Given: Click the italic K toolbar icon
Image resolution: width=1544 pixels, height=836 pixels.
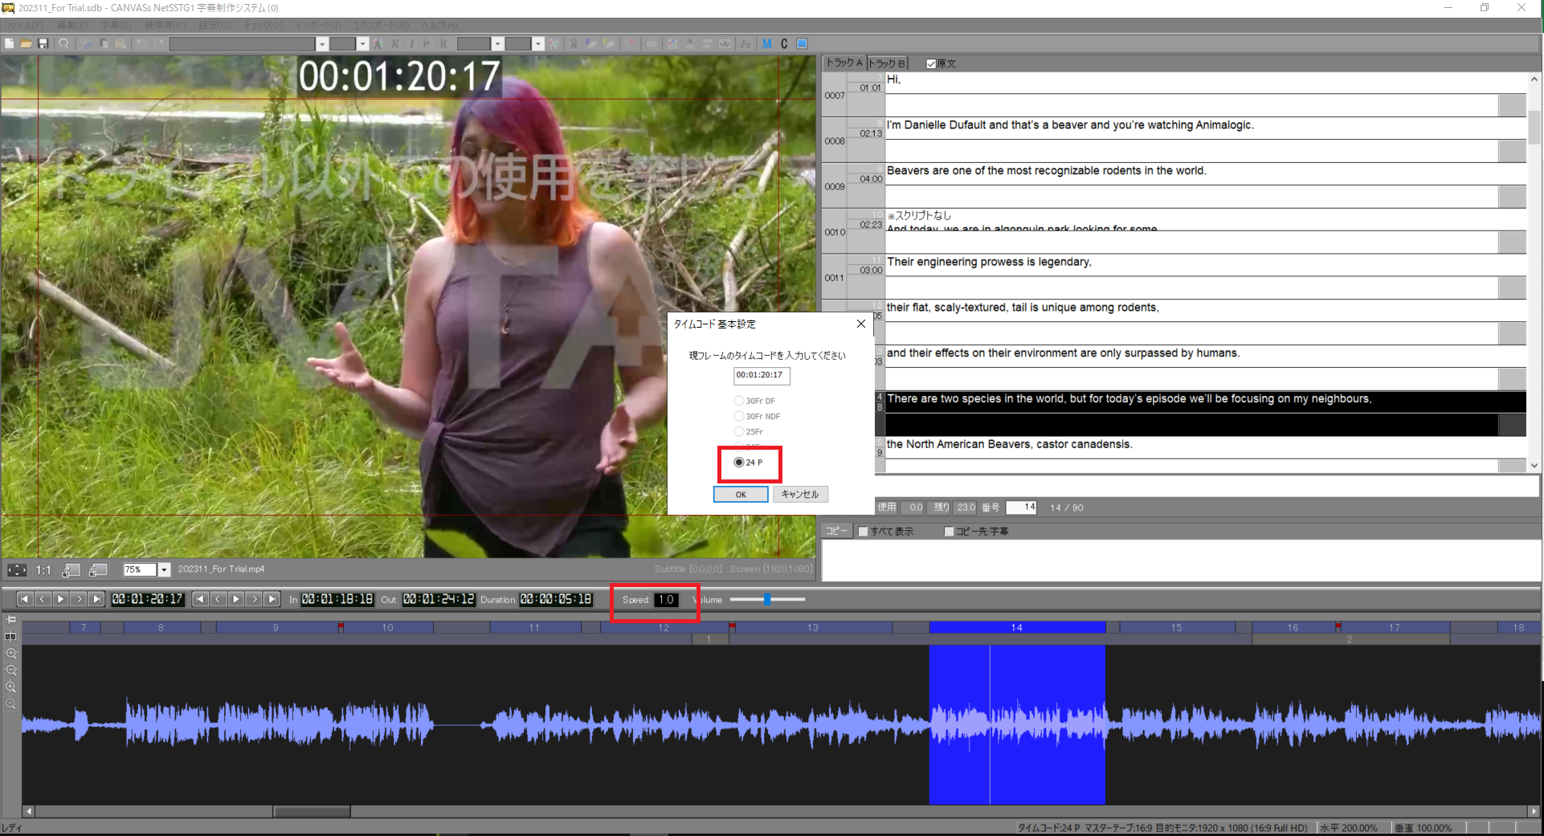Looking at the screenshot, I should (x=394, y=43).
